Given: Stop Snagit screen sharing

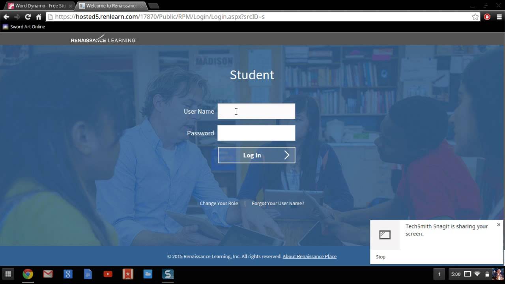Looking at the screenshot, I should tap(381, 257).
